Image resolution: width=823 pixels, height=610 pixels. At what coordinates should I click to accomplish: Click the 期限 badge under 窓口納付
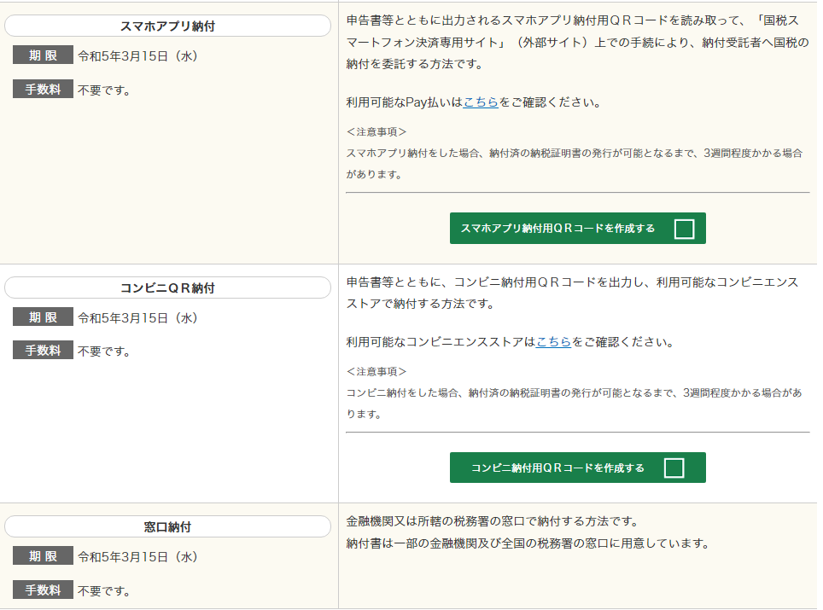tap(43, 556)
